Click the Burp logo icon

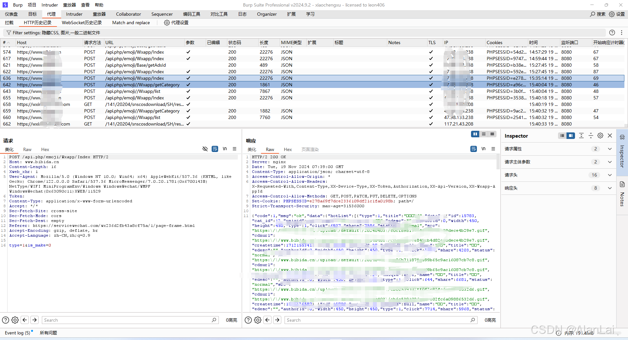click(x=5, y=5)
